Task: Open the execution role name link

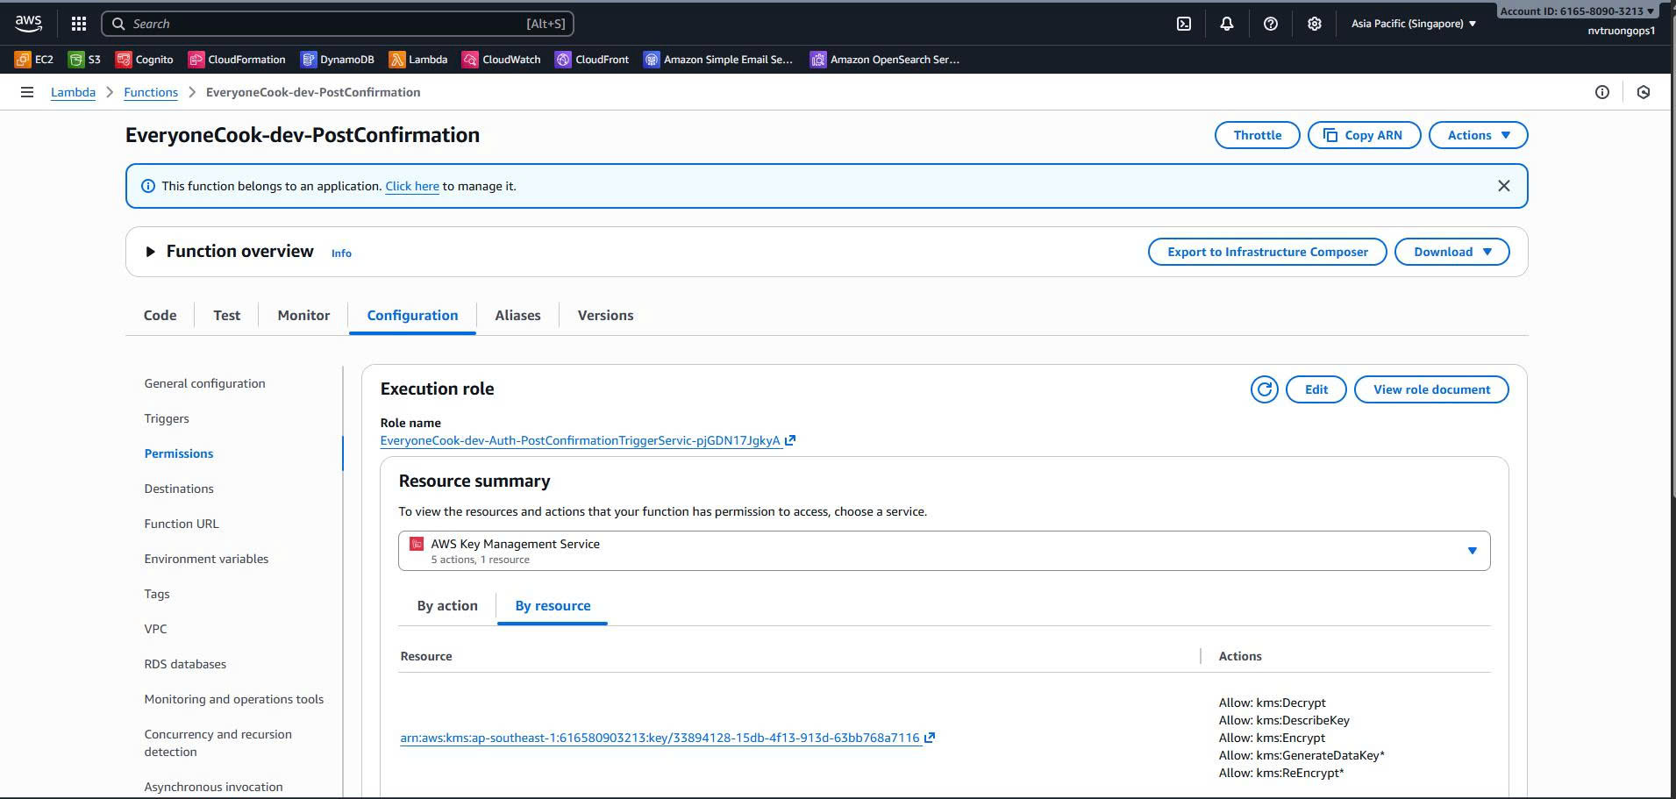Action: (x=580, y=440)
